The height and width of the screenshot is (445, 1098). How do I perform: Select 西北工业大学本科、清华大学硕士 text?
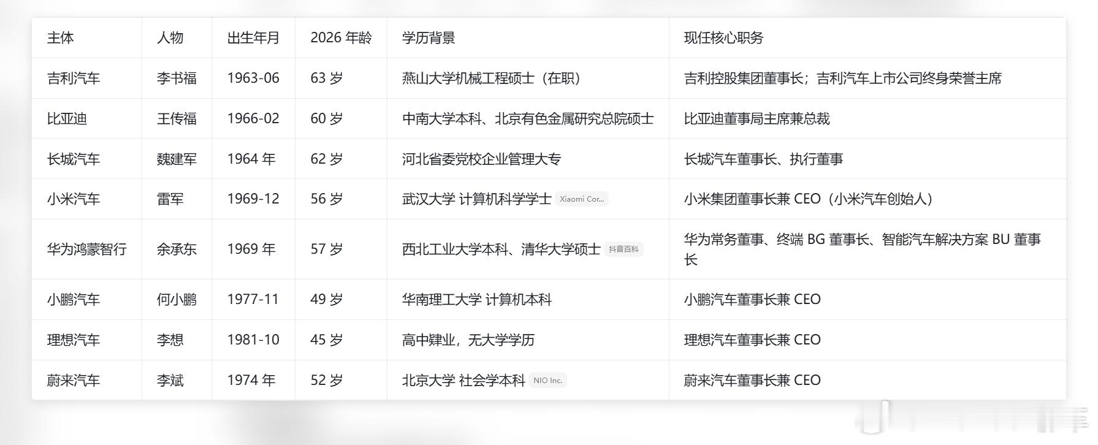[x=501, y=249]
